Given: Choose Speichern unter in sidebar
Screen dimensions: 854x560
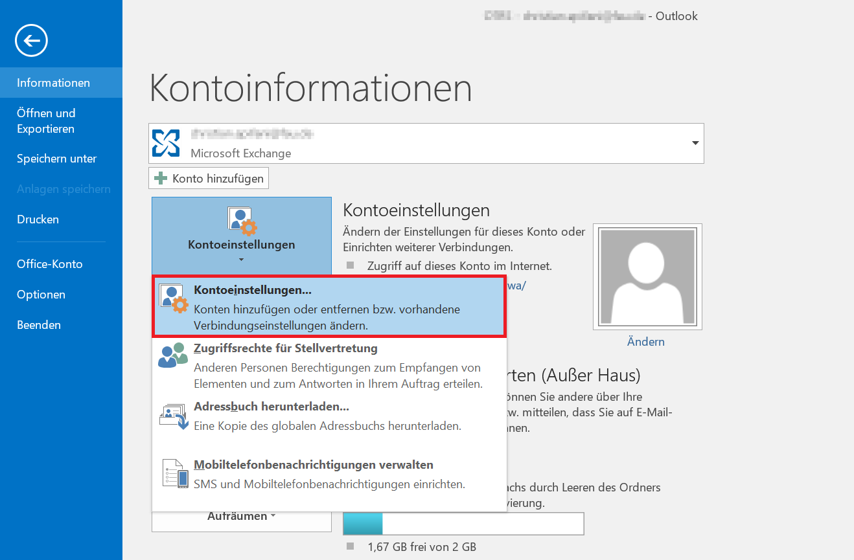Looking at the screenshot, I should click(x=56, y=159).
